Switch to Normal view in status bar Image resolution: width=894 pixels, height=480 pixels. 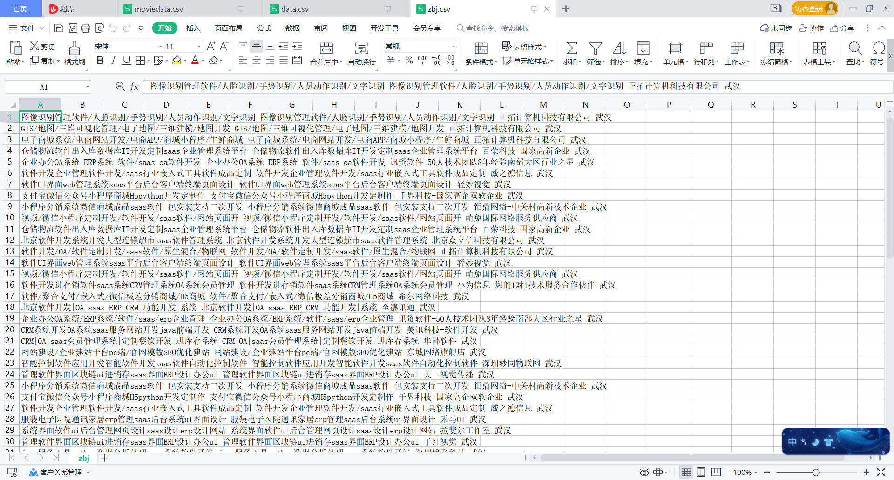(x=686, y=472)
